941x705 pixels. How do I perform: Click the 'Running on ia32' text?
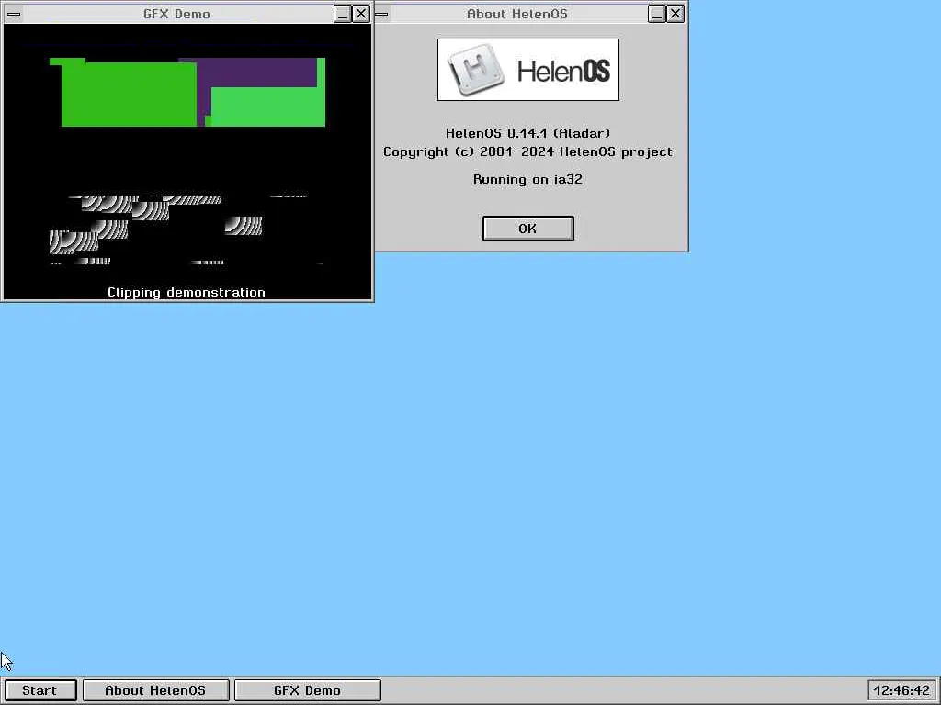[x=528, y=179]
